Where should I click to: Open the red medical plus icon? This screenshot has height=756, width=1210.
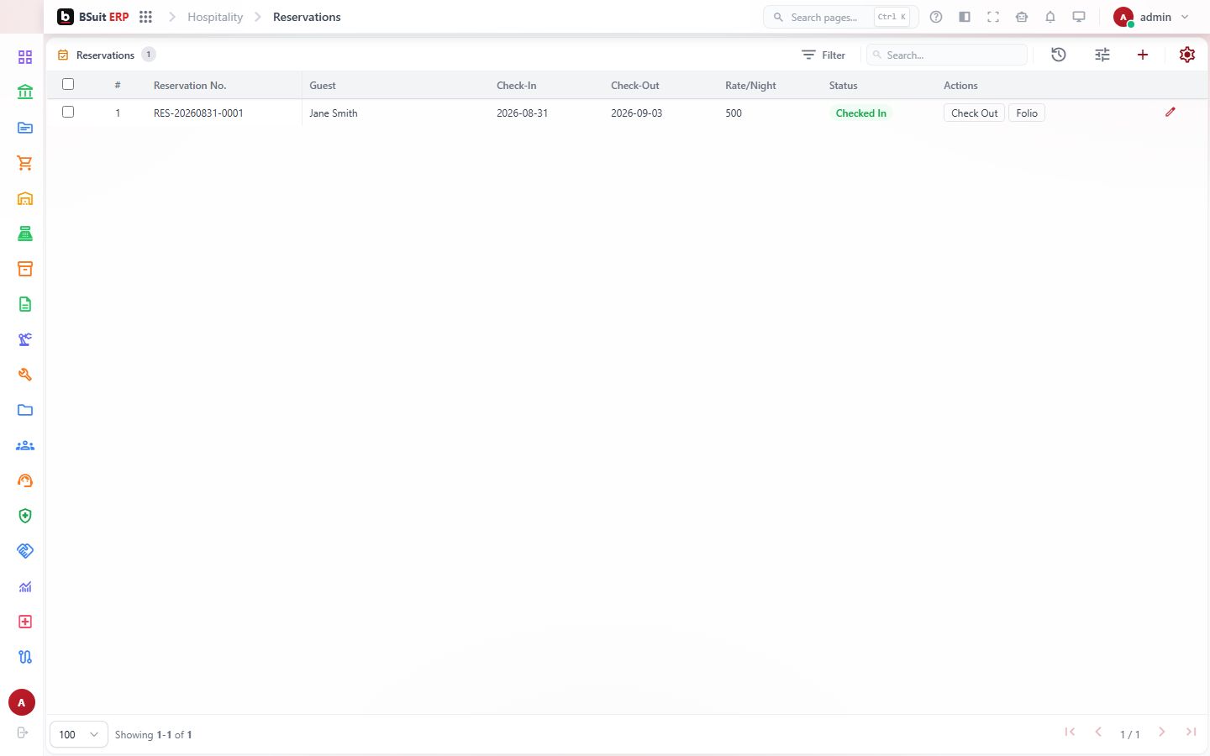pyautogui.click(x=25, y=622)
